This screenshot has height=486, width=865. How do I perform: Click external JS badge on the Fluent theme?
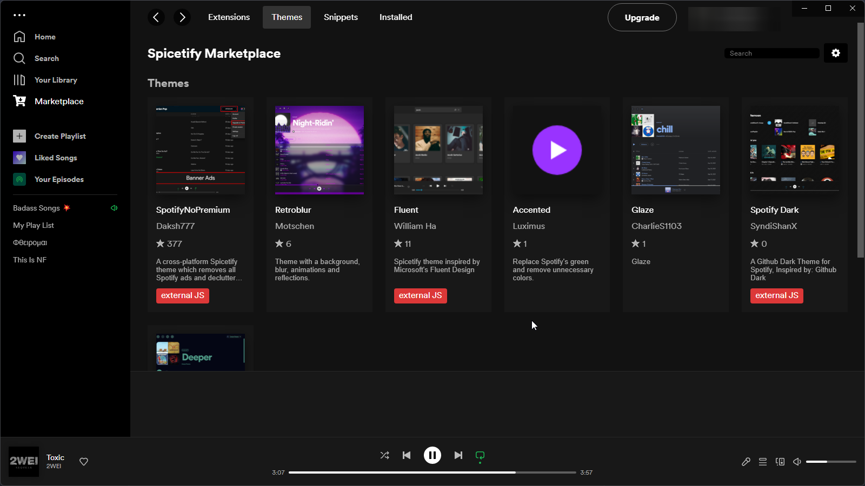click(421, 295)
